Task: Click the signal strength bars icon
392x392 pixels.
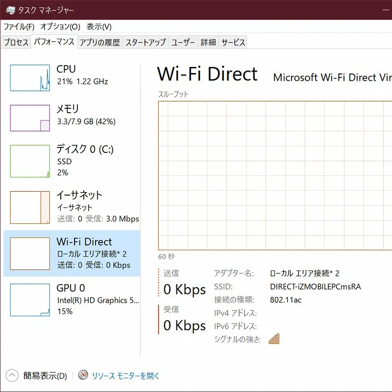Action: (274, 339)
